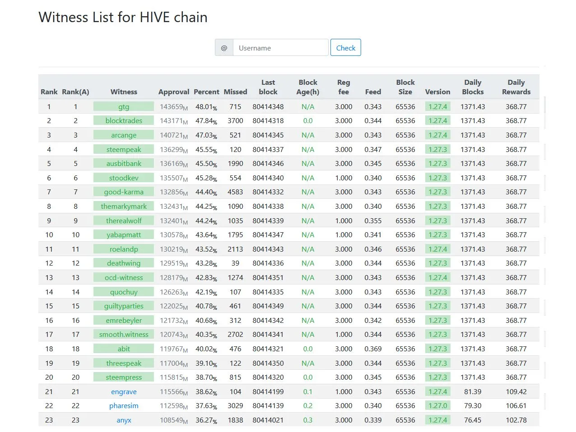The width and height of the screenshot is (576, 432).
Task: Click the Username input field
Action: point(280,48)
